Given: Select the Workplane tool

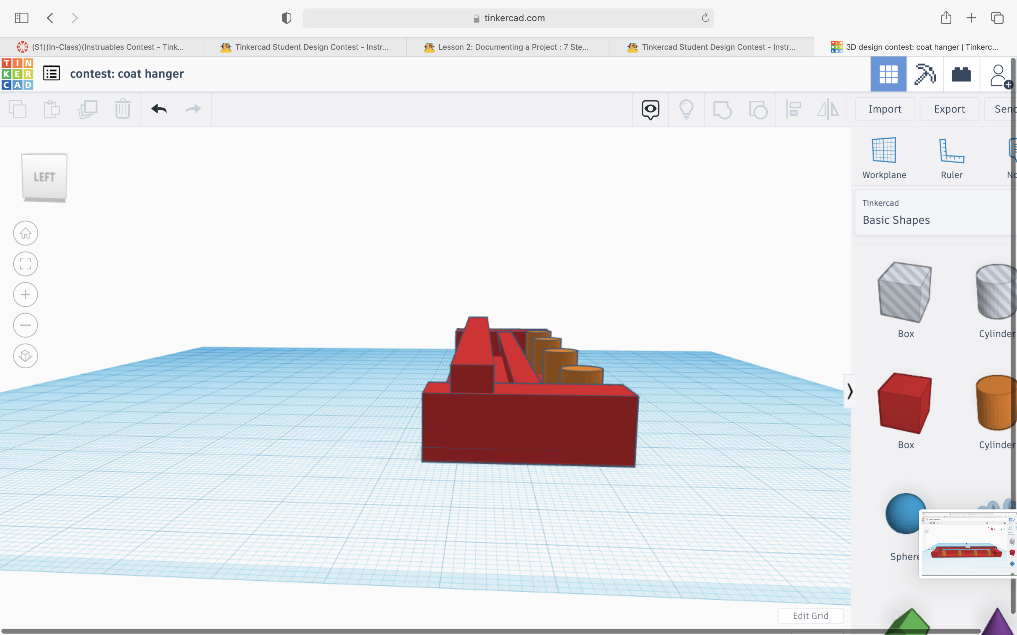Looking at the screenshot, I should (x=884, y=158).
